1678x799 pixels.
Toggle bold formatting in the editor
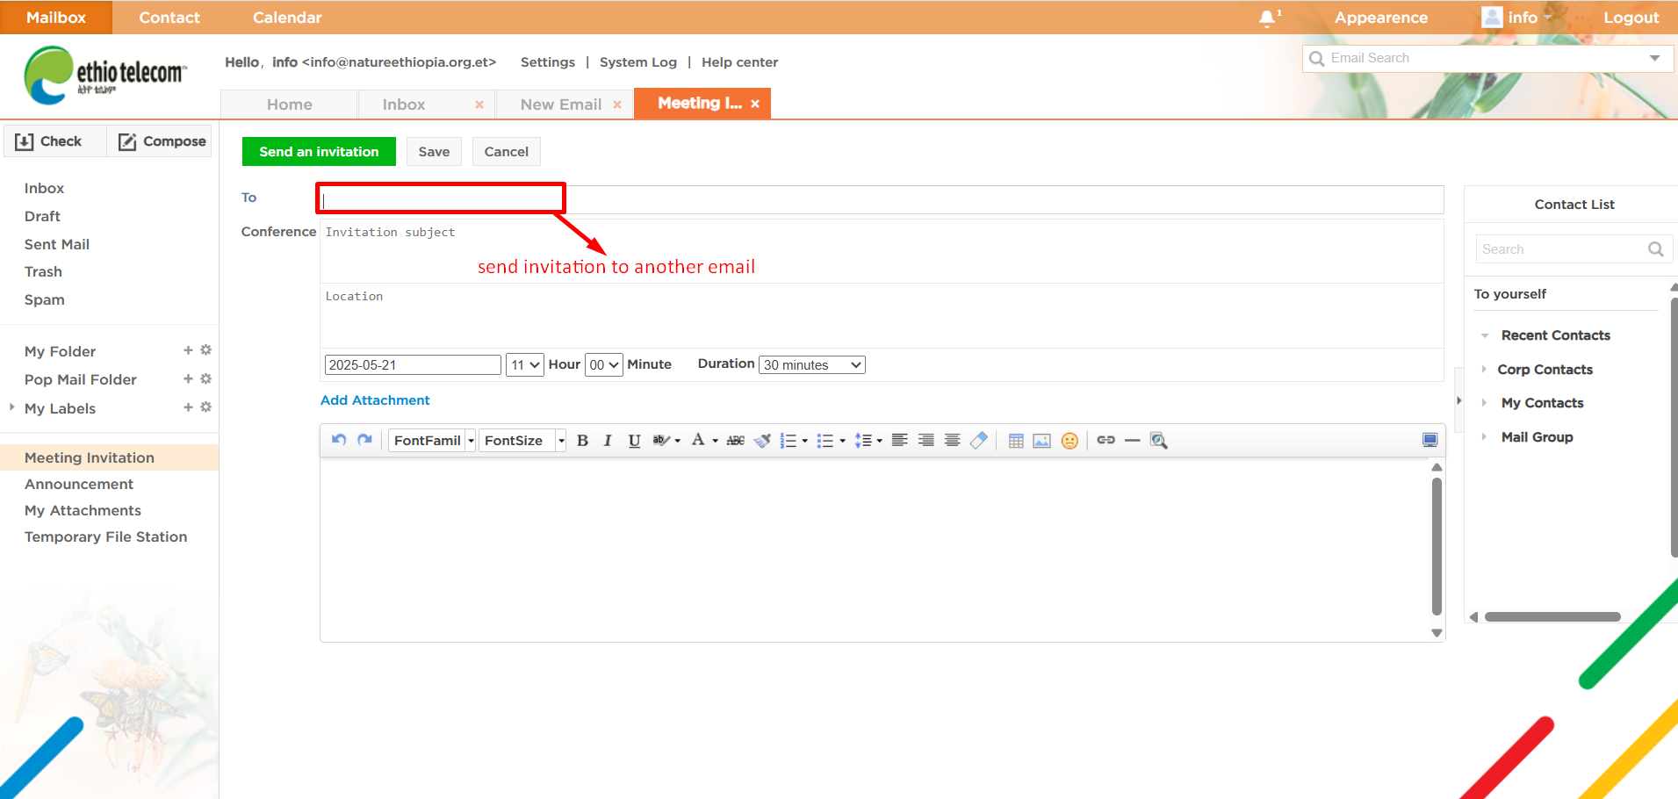pyautogui.click(x=582, y=441)
